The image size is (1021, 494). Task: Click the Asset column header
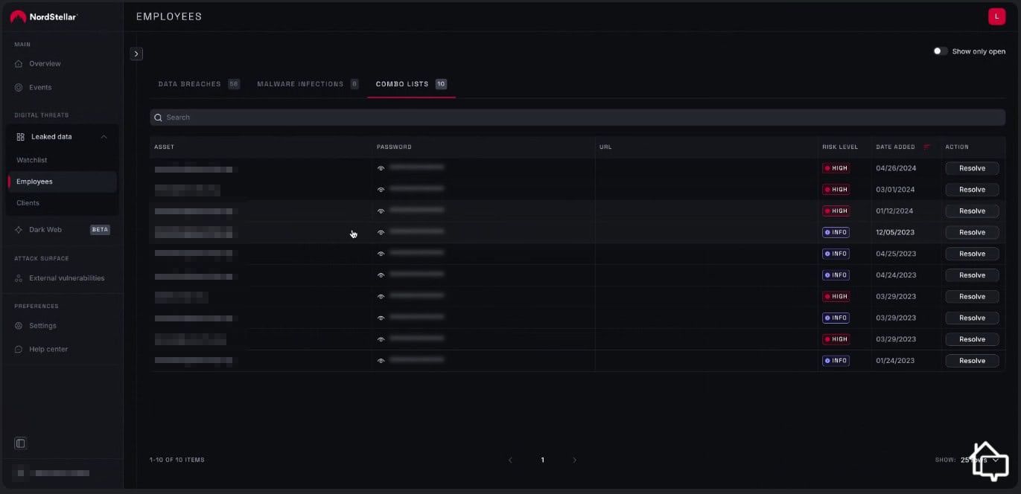pos(164,147)
